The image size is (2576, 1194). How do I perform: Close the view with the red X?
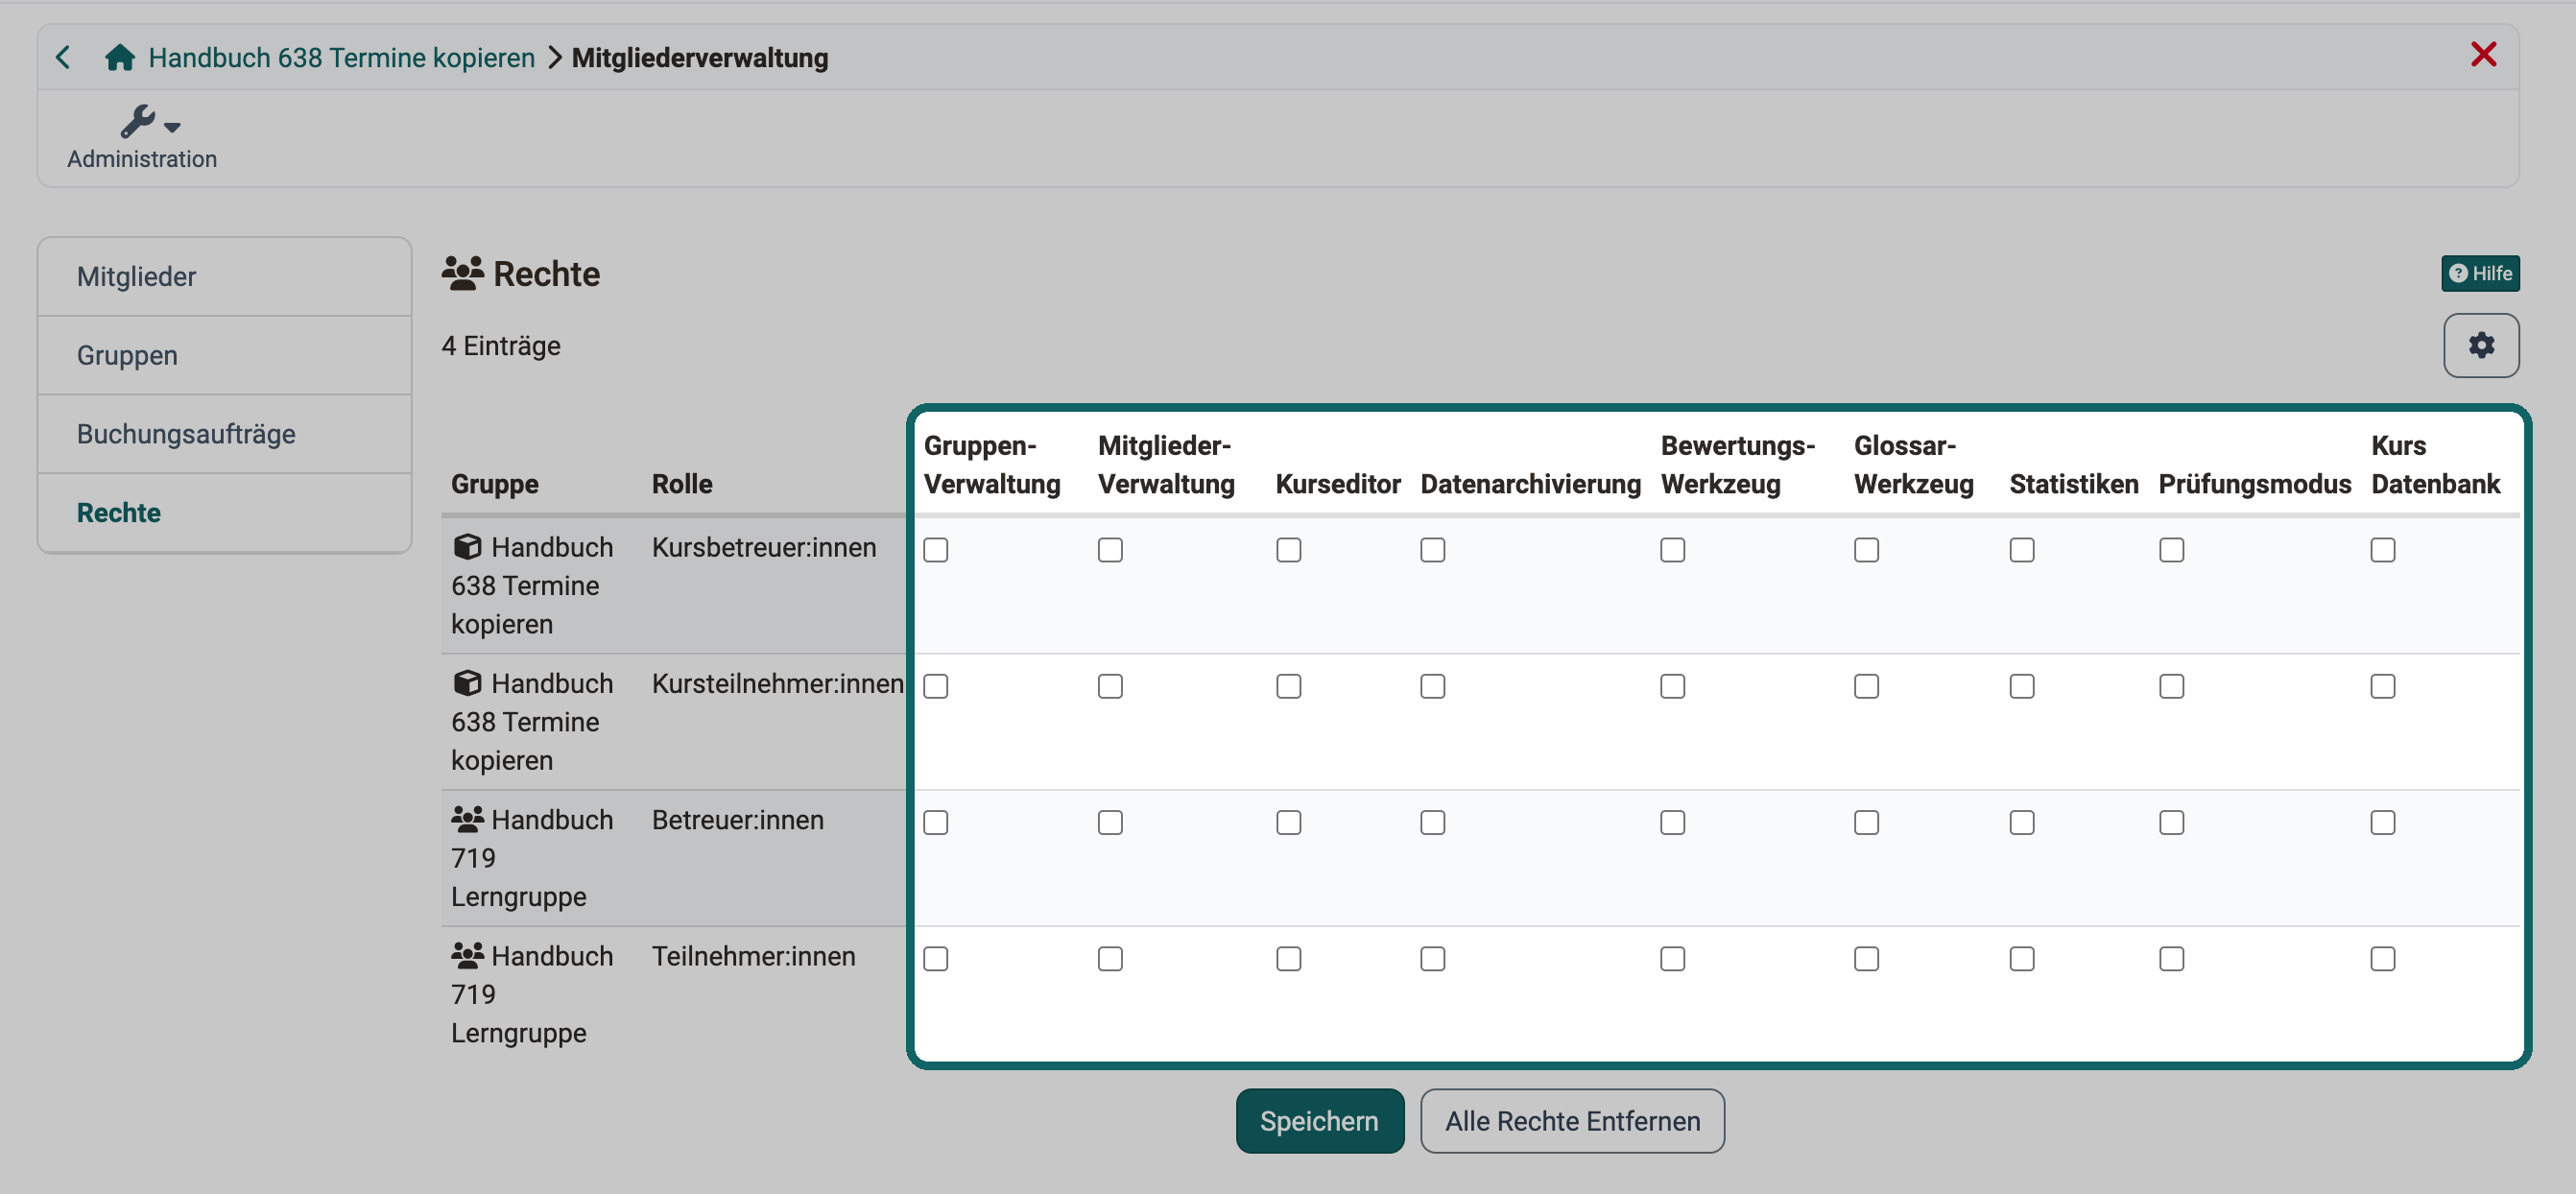(2483, 54)
